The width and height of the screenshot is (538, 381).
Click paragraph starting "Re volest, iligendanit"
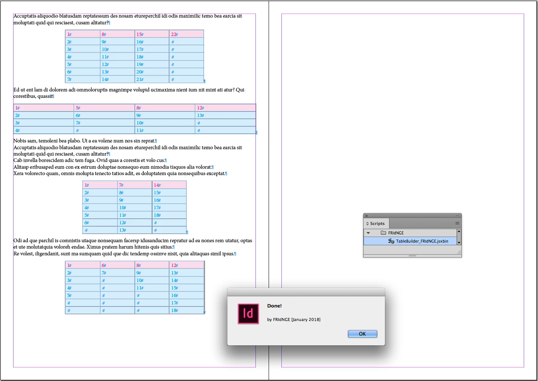[x=125, y=253]
